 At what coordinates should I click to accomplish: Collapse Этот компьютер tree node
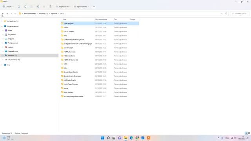[2, 26]
